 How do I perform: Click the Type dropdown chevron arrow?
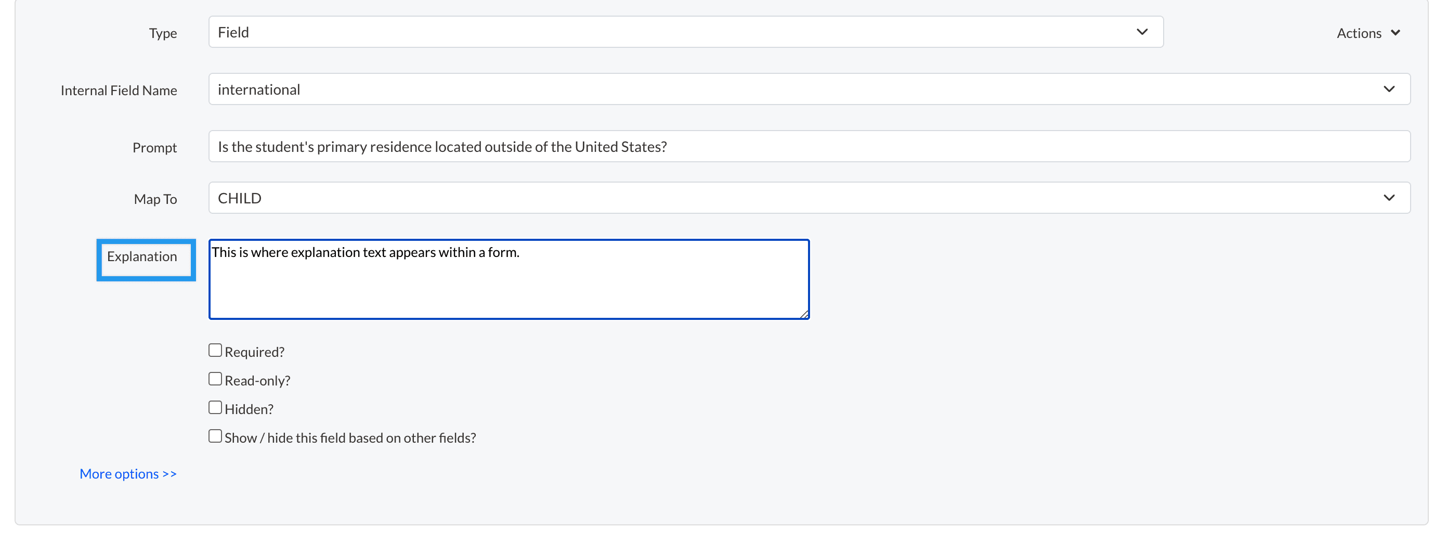click(x=1142, y=32)
